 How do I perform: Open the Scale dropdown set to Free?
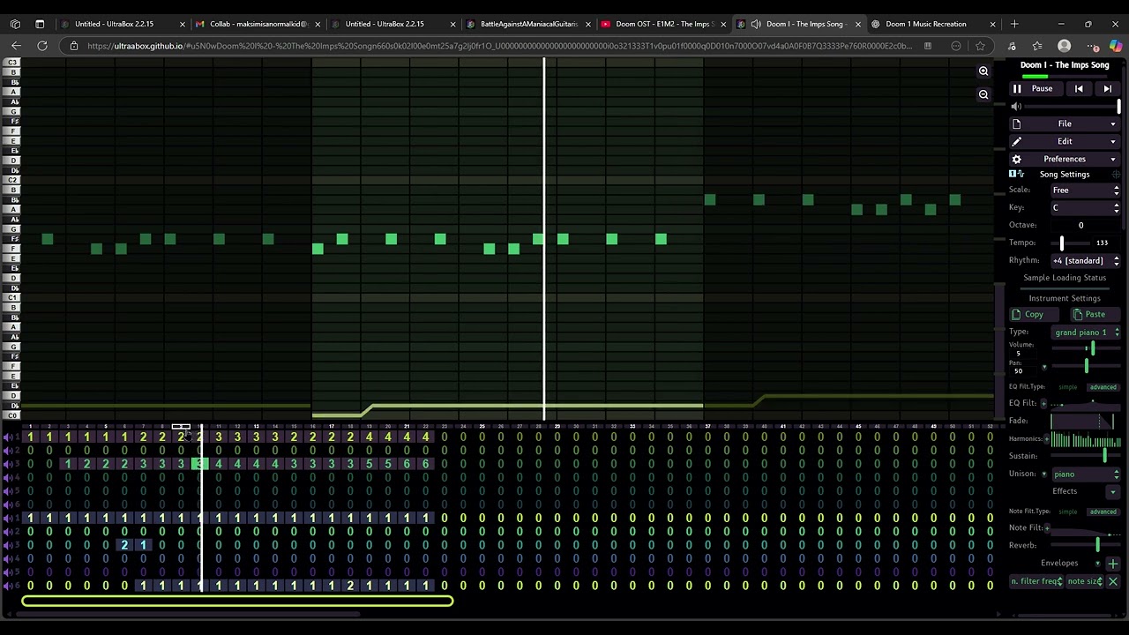[x=1085, y=190]
